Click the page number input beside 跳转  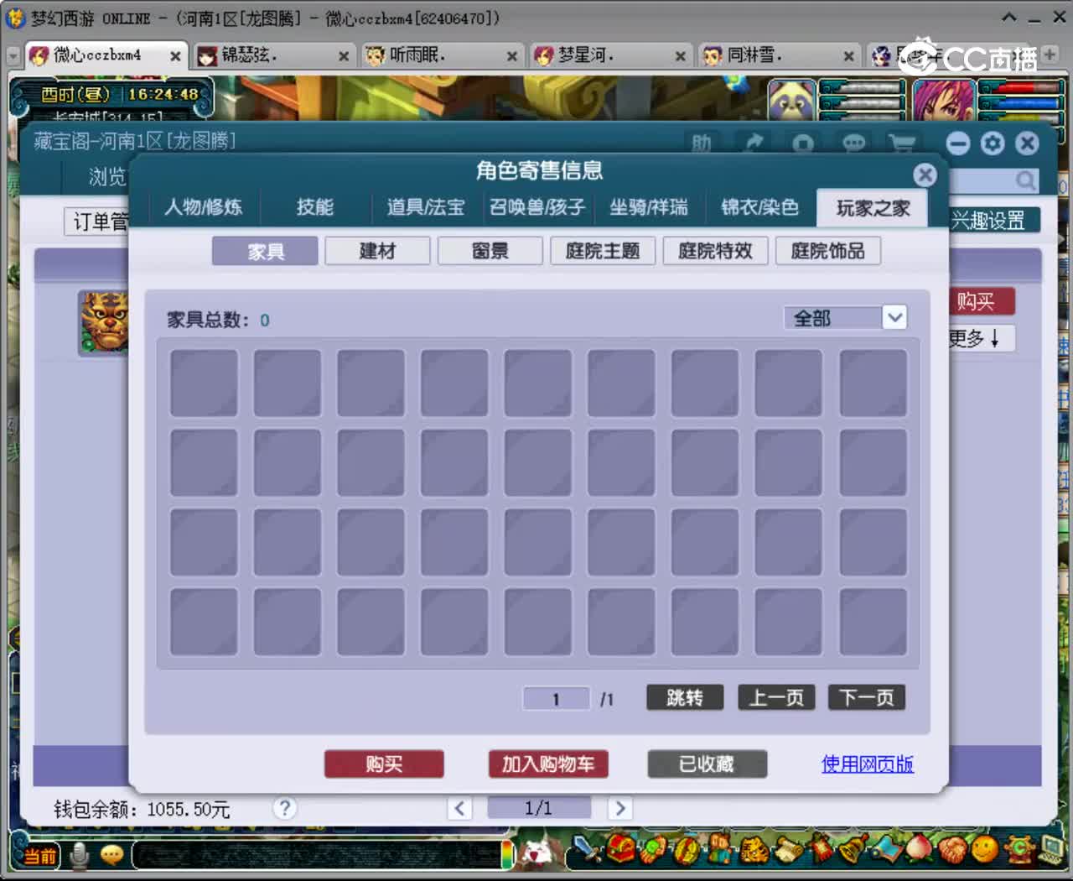(556, 698)
